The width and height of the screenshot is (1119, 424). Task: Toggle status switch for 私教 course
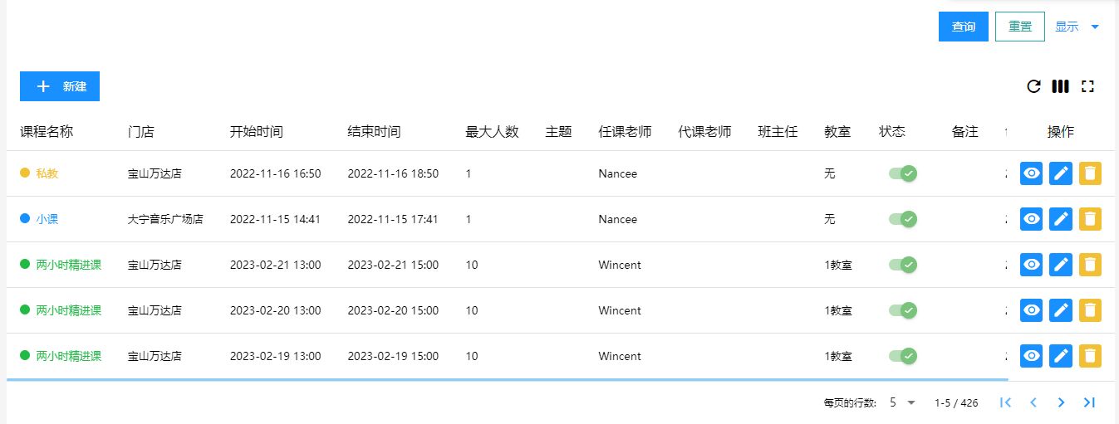[902, 173]
